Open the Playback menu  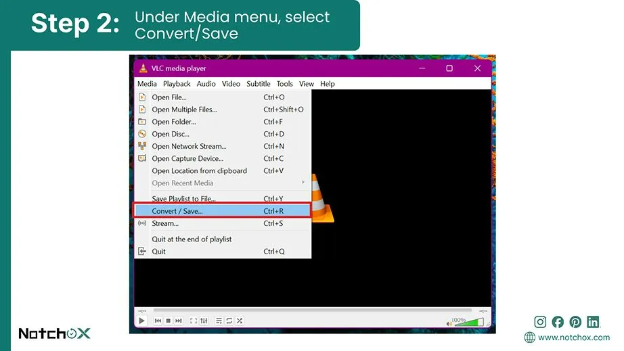click(x=177, y=84)
